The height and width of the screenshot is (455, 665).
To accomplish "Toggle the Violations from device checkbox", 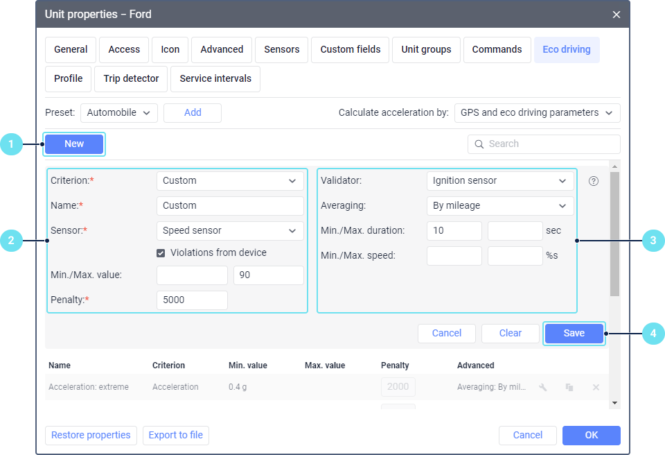I will click(161, 253).
